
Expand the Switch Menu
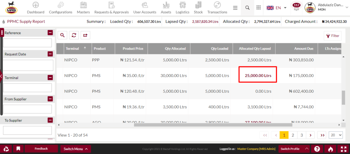76,149
